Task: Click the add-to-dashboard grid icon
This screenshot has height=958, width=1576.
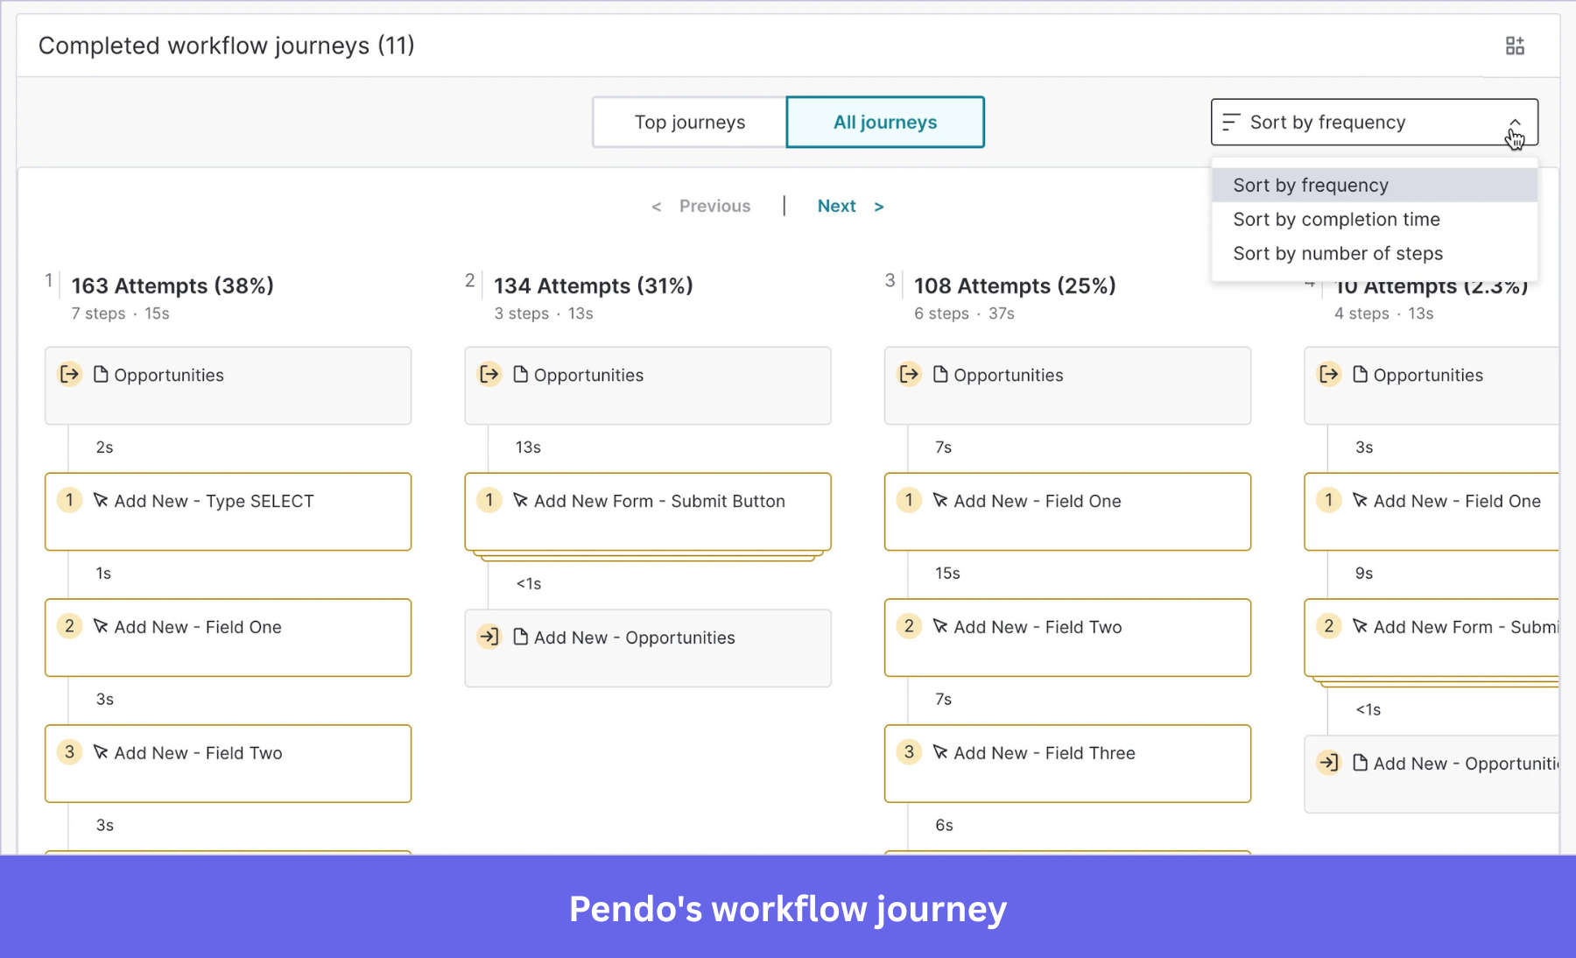Action: 1515,46
